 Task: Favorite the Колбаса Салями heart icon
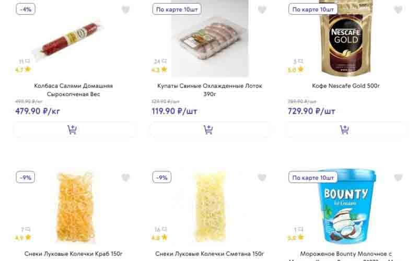click(x=126, y=10)
